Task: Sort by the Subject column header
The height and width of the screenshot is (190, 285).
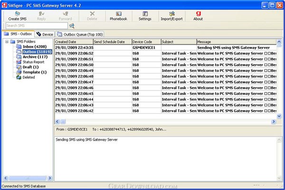Action: [179, 42]
